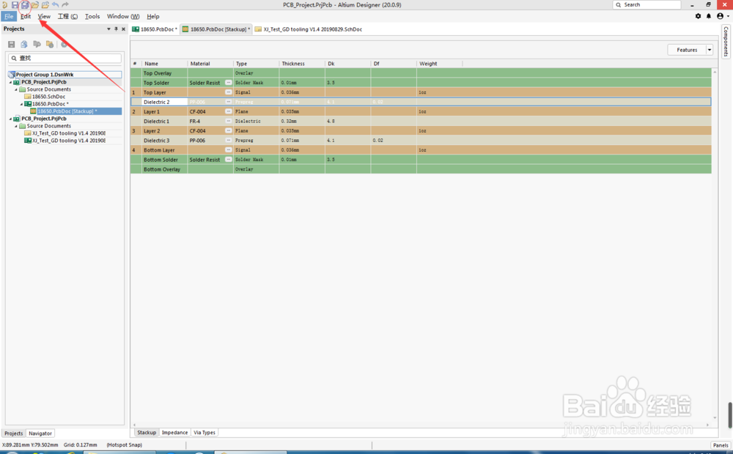This screenshot has height=454, width=733.
Task: Open material picker for Layer 2 row
Action: click(x=228, y=131)
